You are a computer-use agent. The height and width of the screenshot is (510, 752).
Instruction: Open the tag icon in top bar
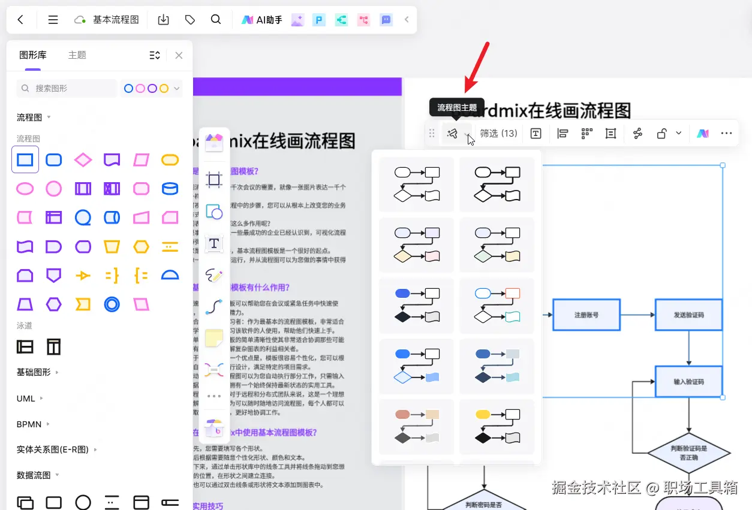[190, 20]
